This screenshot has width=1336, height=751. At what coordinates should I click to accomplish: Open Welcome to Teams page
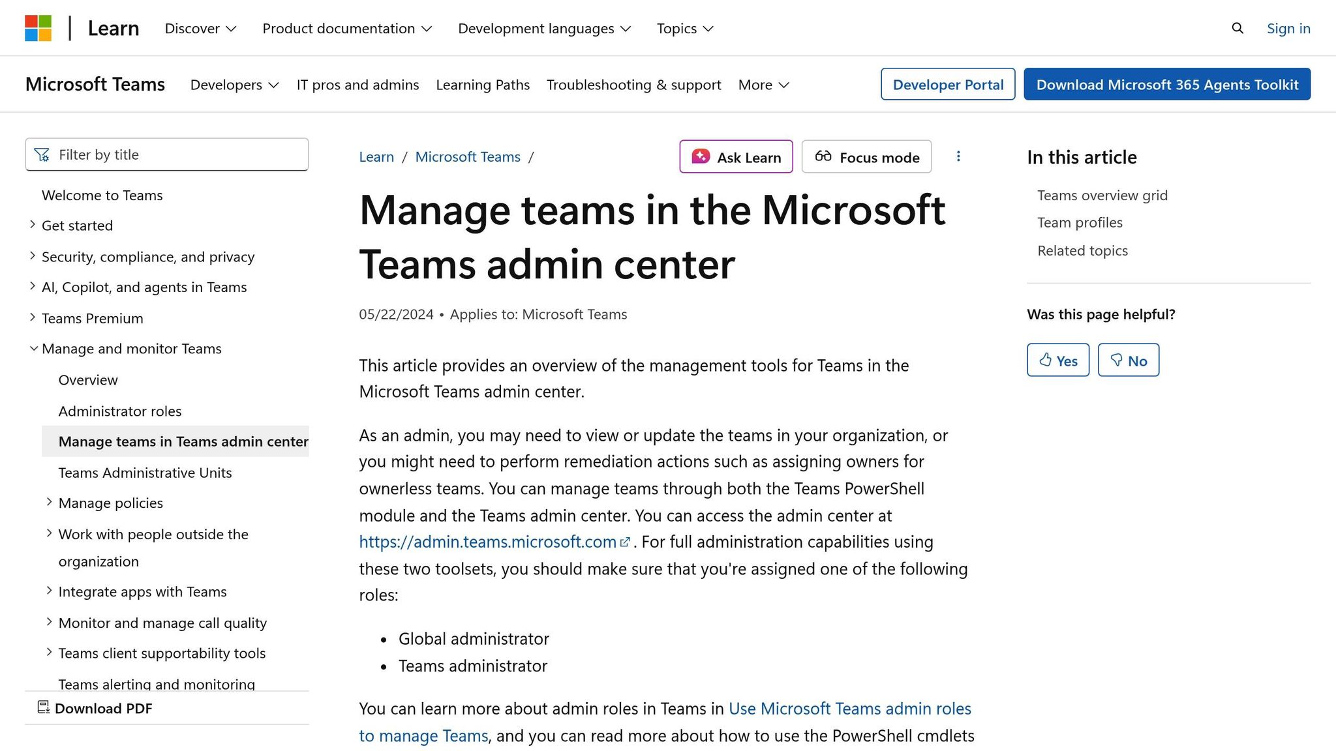[102, 196]
